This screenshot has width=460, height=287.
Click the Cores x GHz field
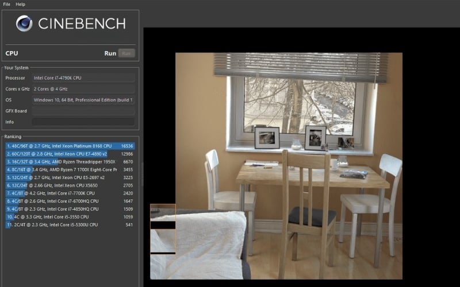[83, 89]
